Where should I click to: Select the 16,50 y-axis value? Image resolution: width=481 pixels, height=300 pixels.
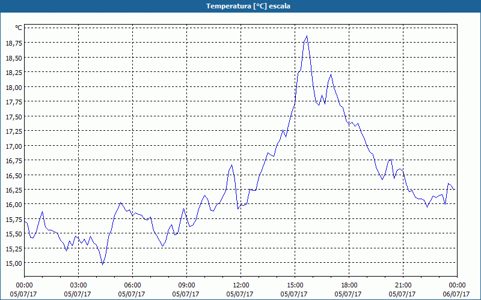point(14,175)
